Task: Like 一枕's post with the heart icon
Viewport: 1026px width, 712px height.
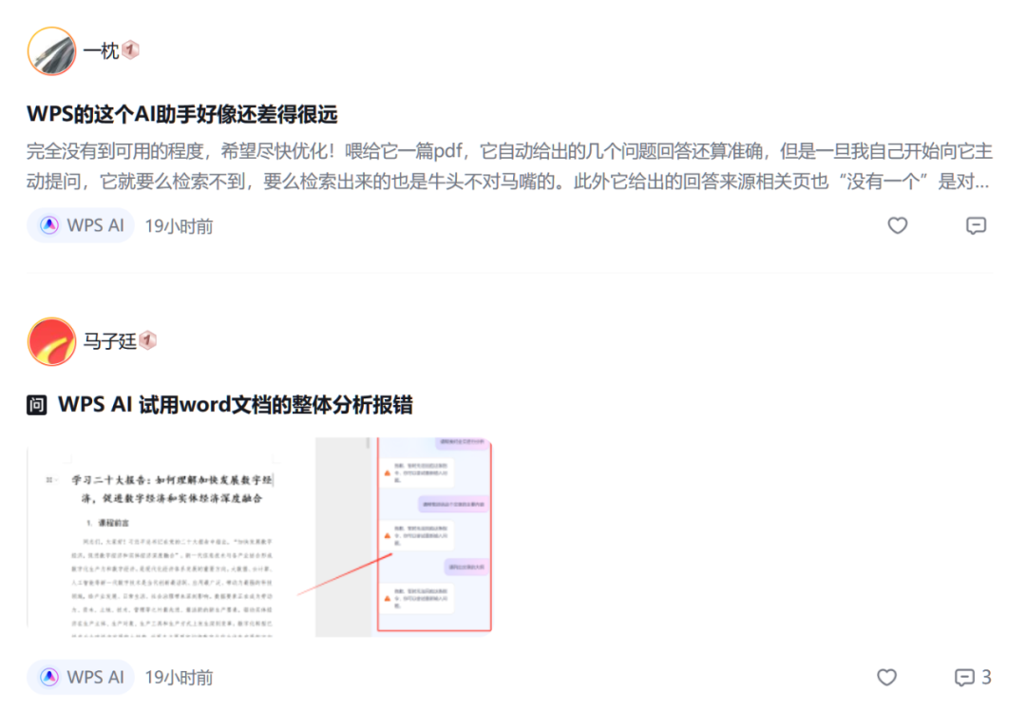Action: point(897,225)
